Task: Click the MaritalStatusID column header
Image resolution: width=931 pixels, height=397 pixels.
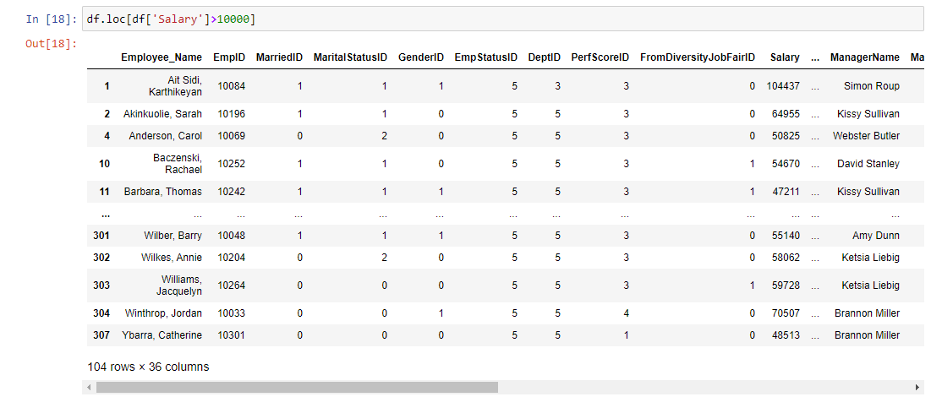Action: click(350, 57)
